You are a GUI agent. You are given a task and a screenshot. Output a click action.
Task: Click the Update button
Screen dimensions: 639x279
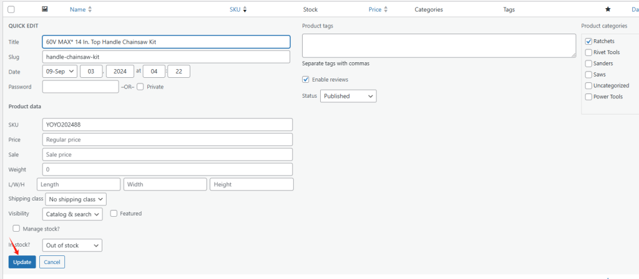click(x=22, y=262)
